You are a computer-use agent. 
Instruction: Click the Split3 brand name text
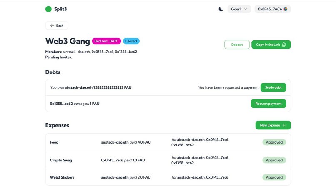pyautogui.click(x=60, y=9)
